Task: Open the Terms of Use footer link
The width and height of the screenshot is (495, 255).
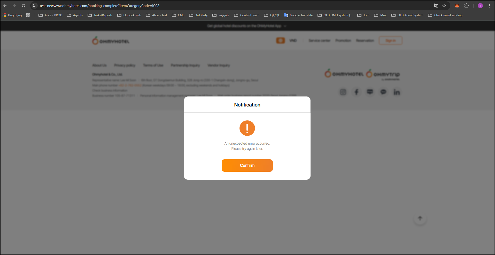Action: (x=153, y=65)
